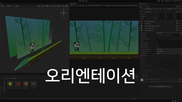Advance one frame with the Step button
The image size is (182, 102).
click(87, 1)
